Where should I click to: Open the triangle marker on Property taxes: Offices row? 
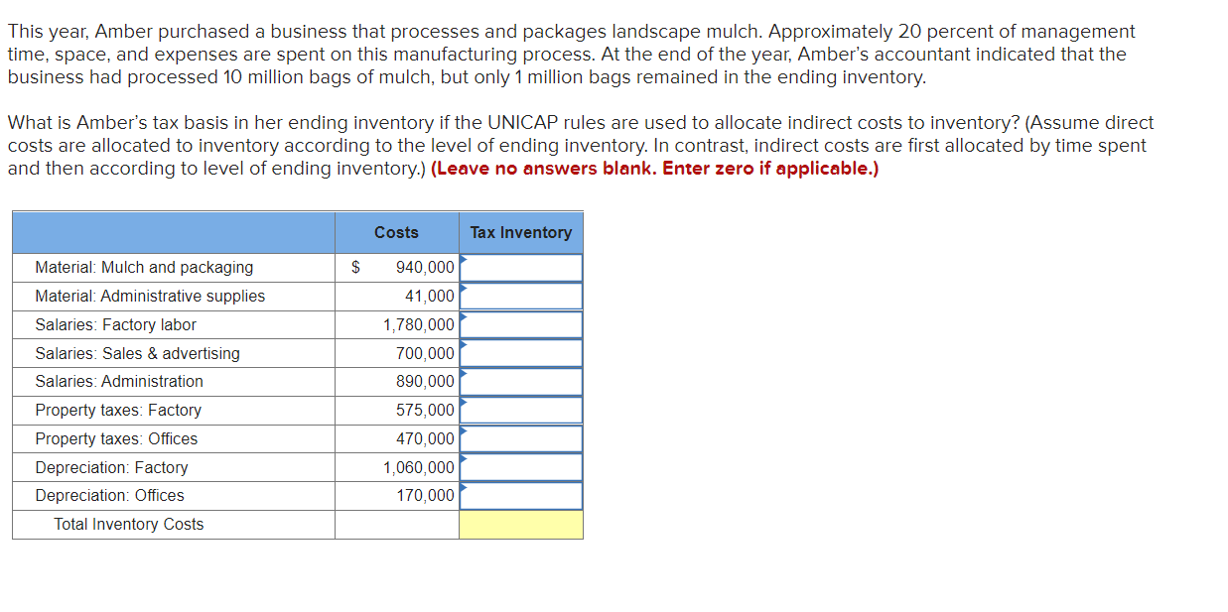coord(463,429)
